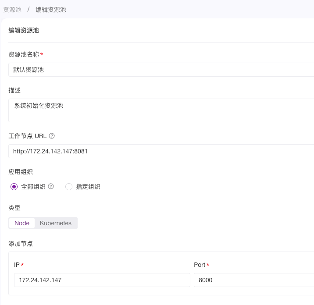Open help icon beside 工作节点 URL
Viewport: 314px width, 305px height.
pos(52,136)
